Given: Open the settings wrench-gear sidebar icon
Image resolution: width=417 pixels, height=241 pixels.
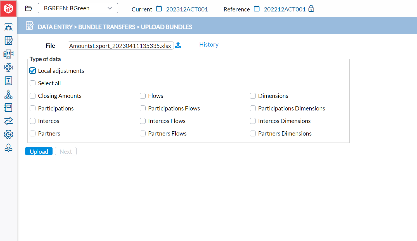Looking at the screenshot, I should [x=8, y=134].
